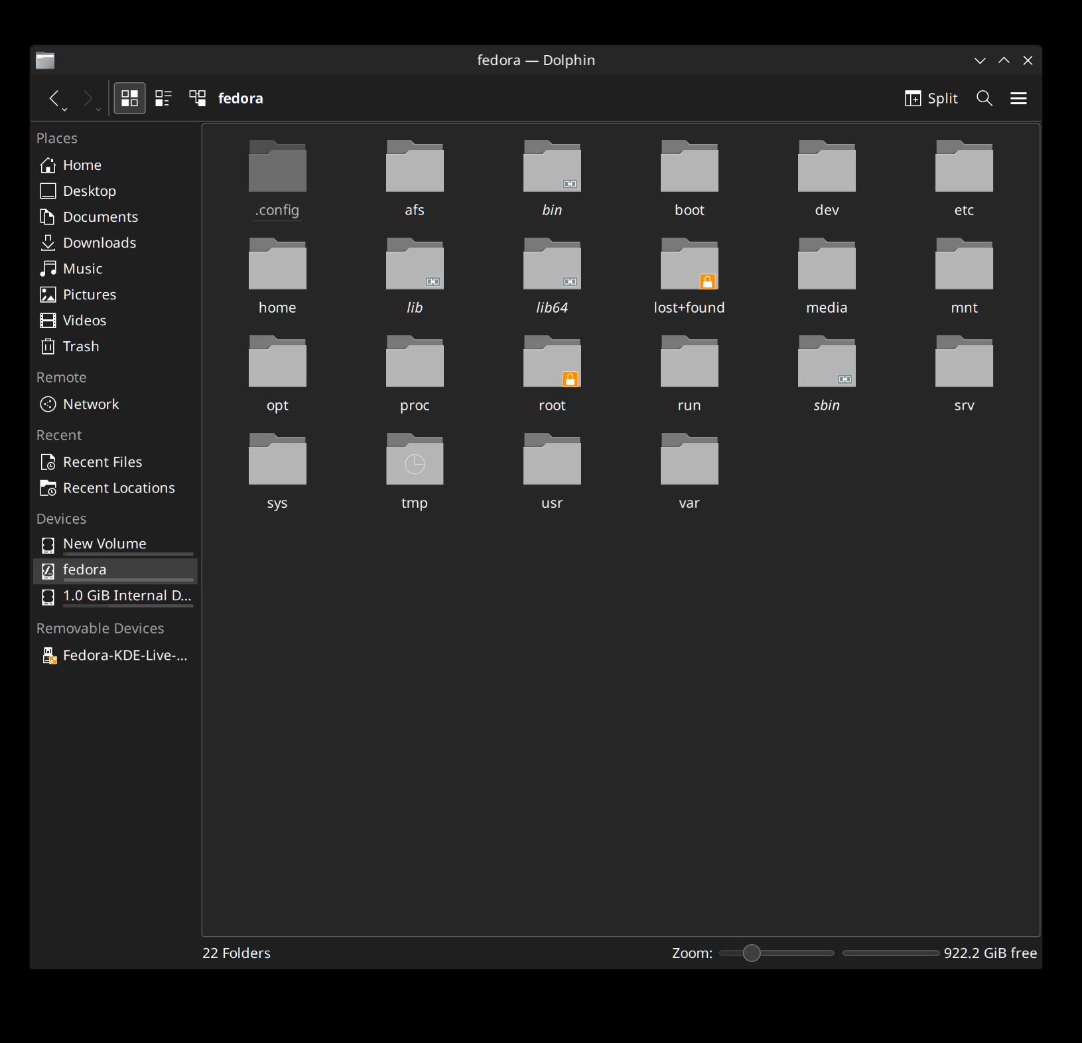Select 1.0 GiB Internal Drive device
1082x1043 pixels.
[115, 596]
